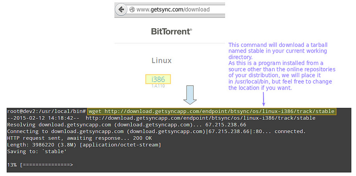
Task: Click the purple annotation mentioning /usr/local/bin
Action: (x=282, y=75)
